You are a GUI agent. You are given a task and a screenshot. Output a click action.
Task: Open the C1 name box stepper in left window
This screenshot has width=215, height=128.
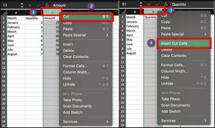22,5
